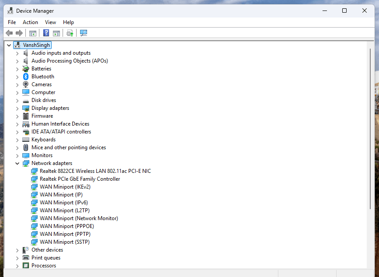The height and width of the screenshot is (277, 379).
Task: Open the File menu
Action: [12, 22]
